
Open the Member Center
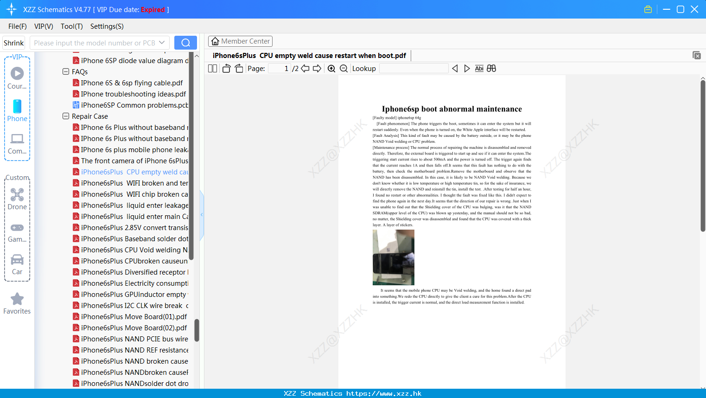[240, 41]
